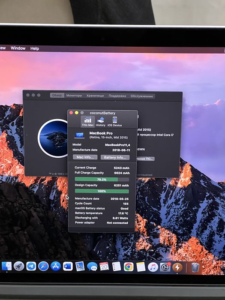Close the coconutBattery window
Screen dimensions: 225x300
(x=71, y=113)
